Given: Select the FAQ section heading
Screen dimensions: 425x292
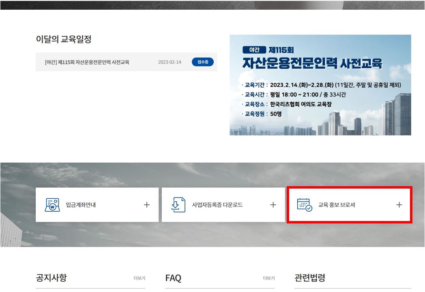Looking at the screenshot, I should point(173,278).
